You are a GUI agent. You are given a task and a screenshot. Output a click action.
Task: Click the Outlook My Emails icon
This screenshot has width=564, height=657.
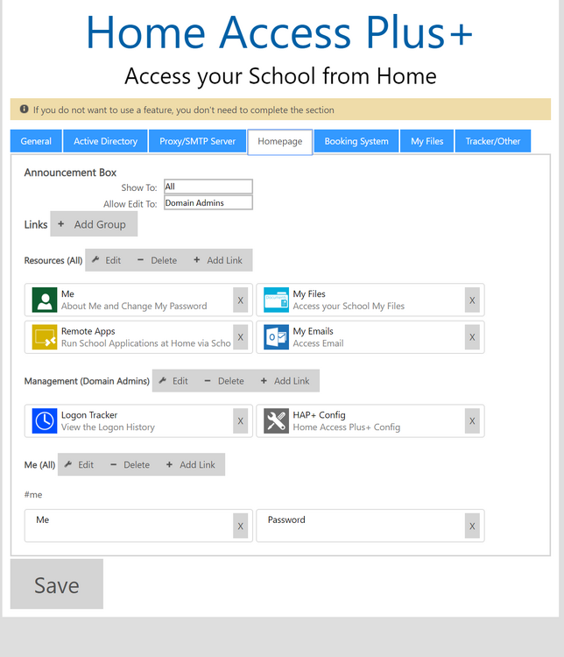pyautogui.click(x=276, y=337)
